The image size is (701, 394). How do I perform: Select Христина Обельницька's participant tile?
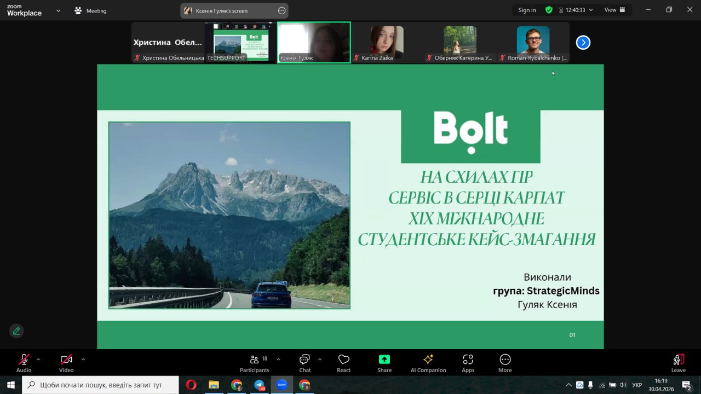coord(168,42)
